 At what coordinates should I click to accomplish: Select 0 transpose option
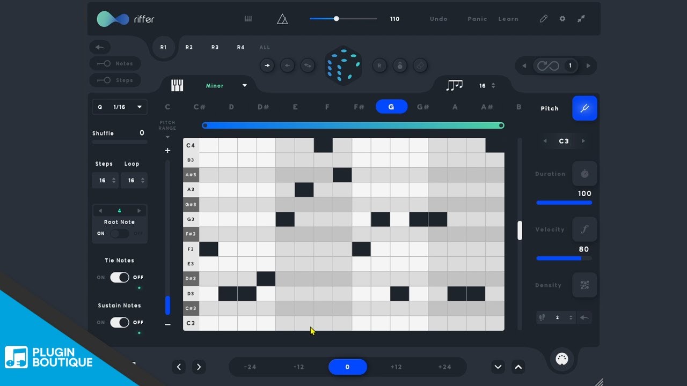[347, 367]
